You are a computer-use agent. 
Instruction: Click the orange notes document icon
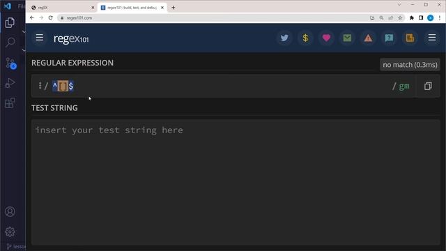click(x=410, y=38)
